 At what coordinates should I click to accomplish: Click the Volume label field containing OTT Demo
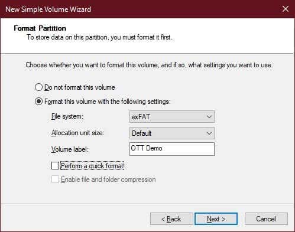tap(172, 149)
